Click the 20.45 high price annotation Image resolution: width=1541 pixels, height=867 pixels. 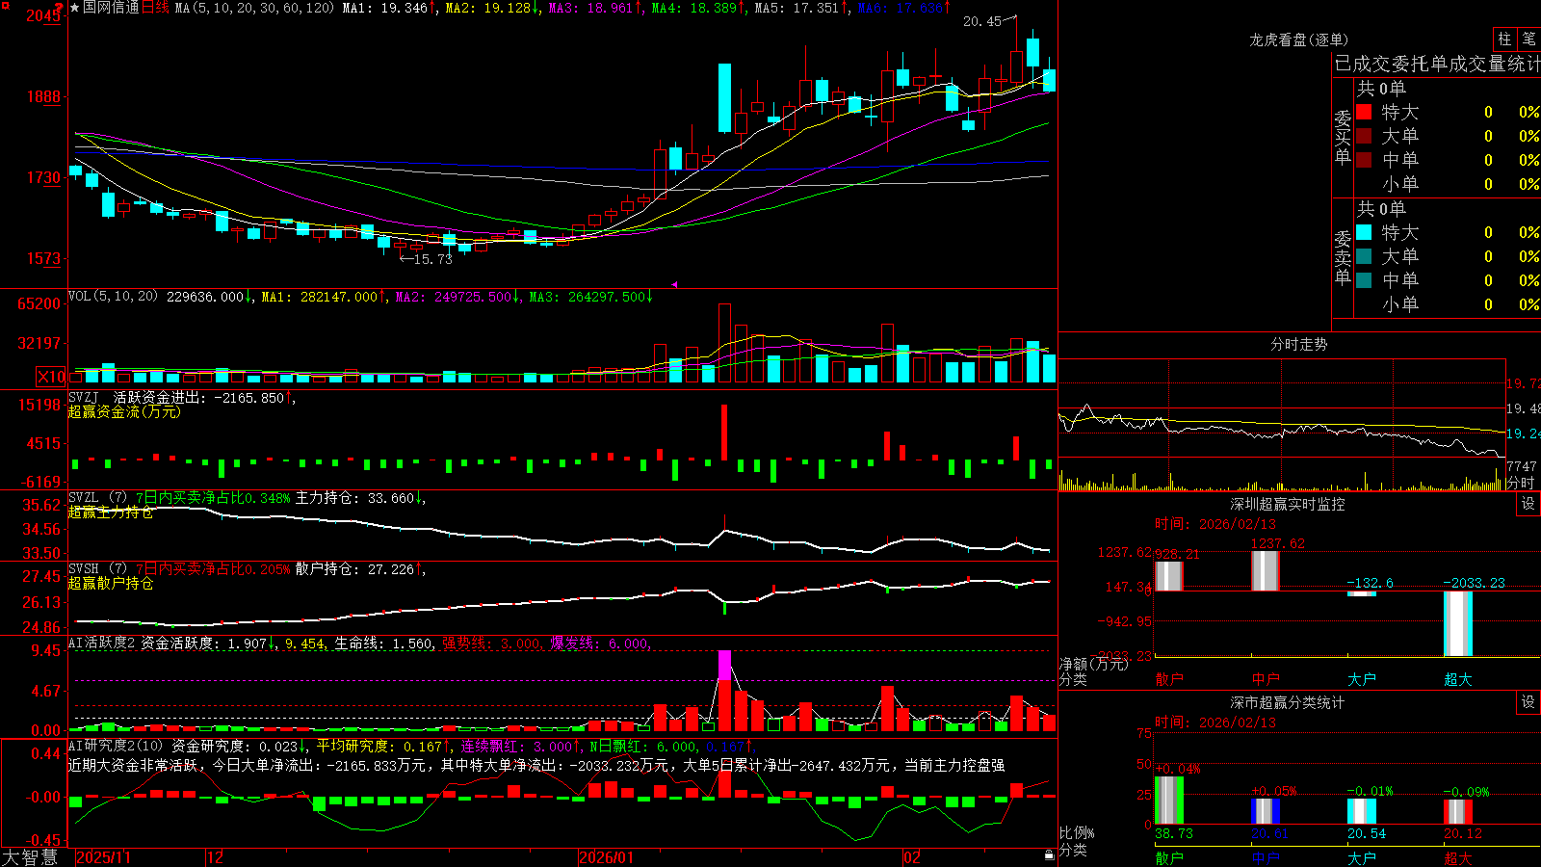click(x=982, y=21)
